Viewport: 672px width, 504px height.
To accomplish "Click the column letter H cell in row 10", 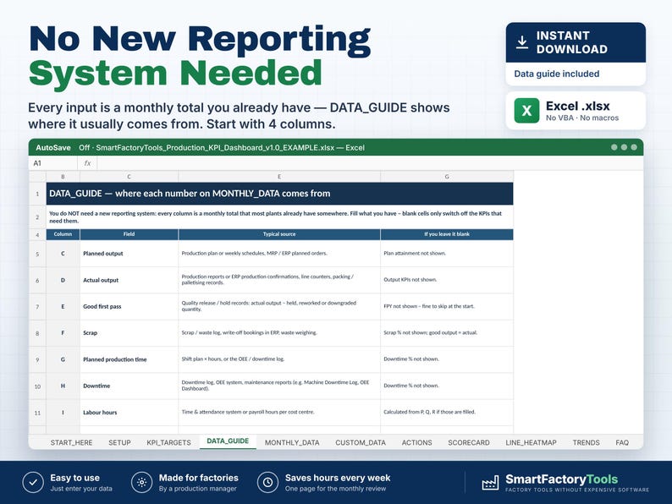I will [63, 386].
